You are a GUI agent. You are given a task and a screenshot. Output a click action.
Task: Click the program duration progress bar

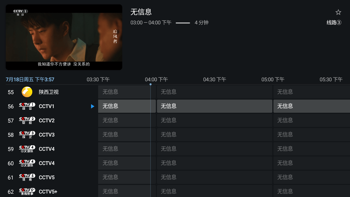pyautogui.click(x=183, y=23)
